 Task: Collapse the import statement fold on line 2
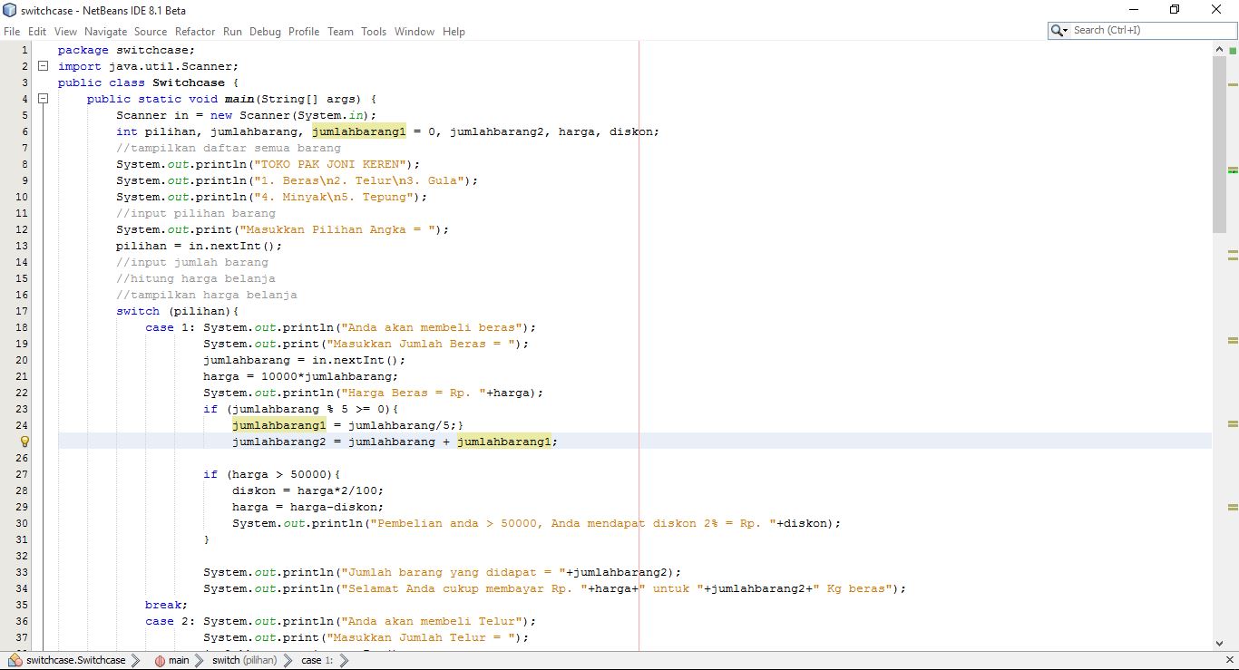(43, 65)
